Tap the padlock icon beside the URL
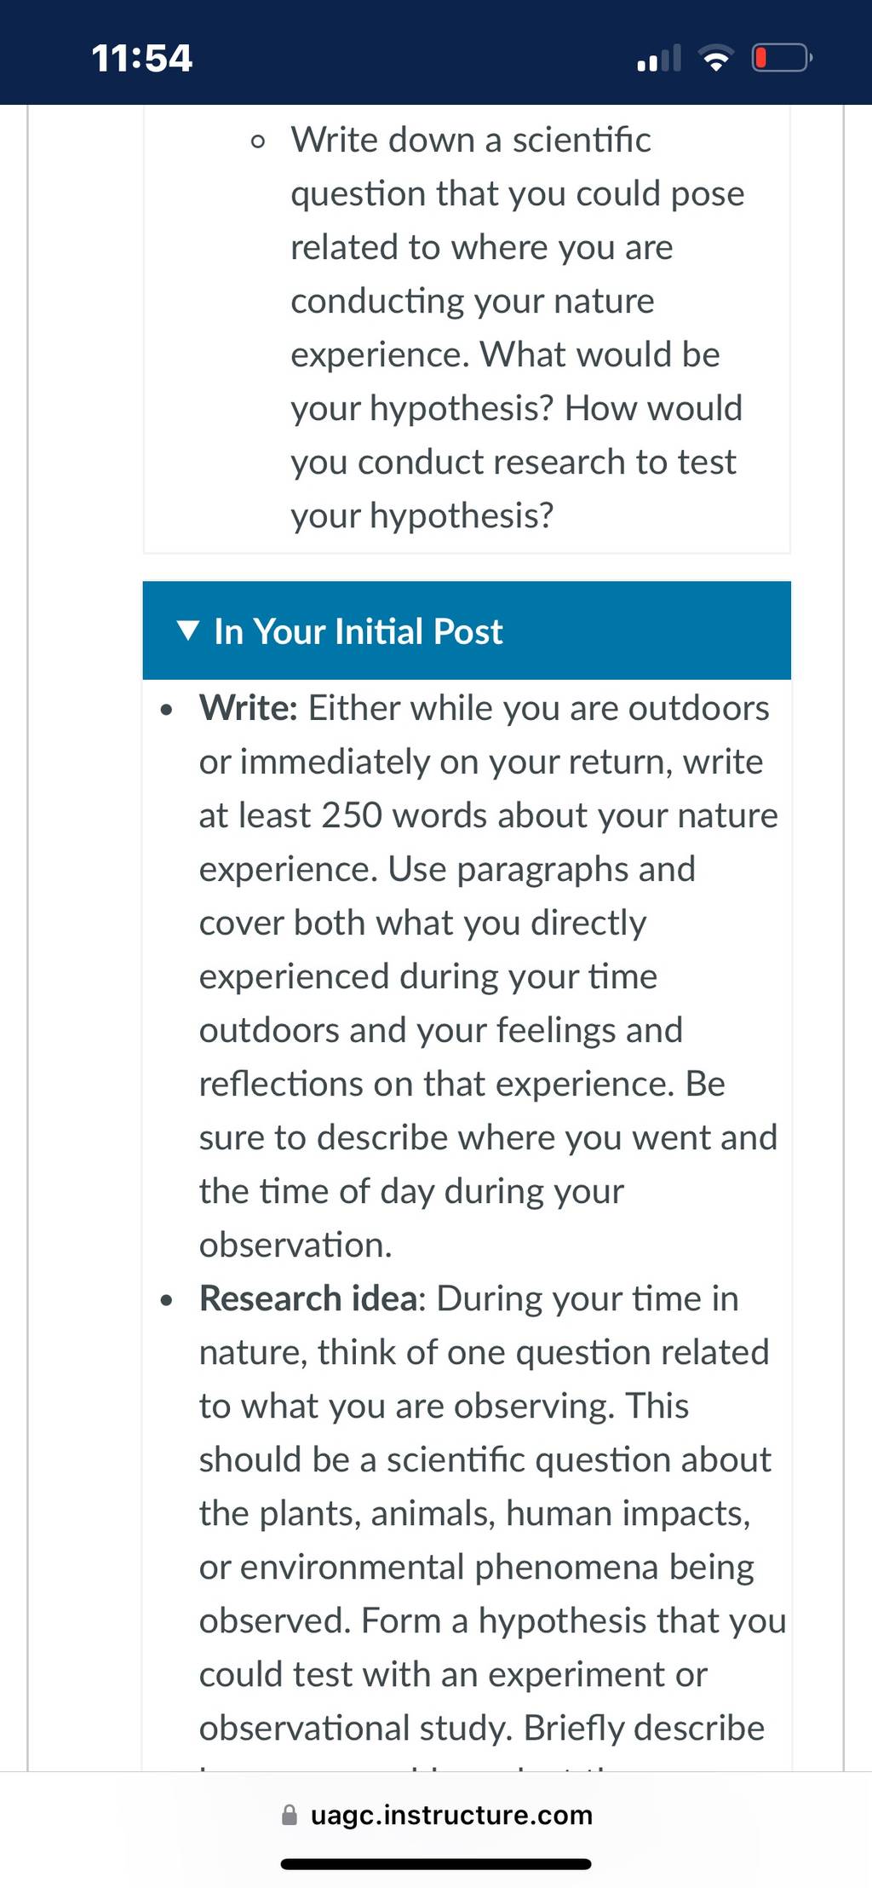Image resolution: width=872 pixels, height=1888 pixels. tap(290, 1815)
